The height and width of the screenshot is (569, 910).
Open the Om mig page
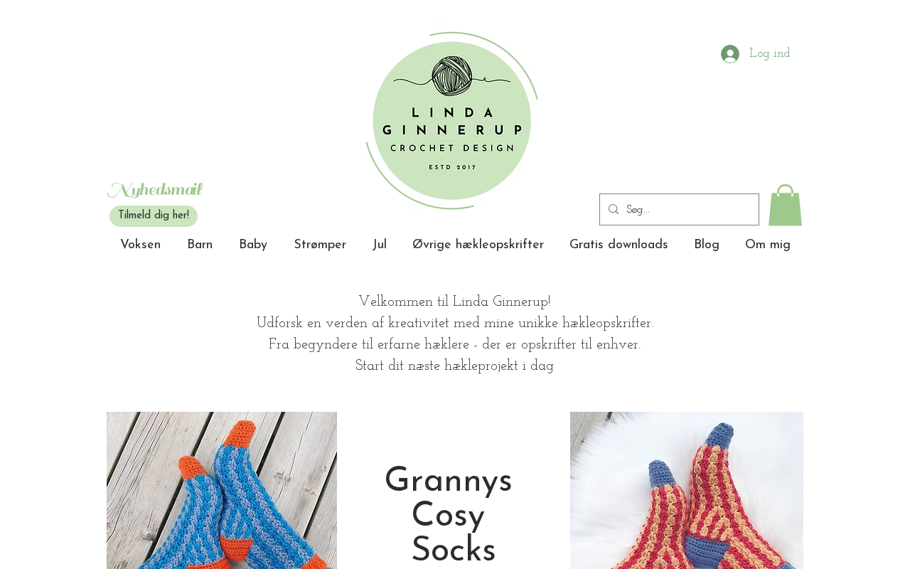point(768,245)
